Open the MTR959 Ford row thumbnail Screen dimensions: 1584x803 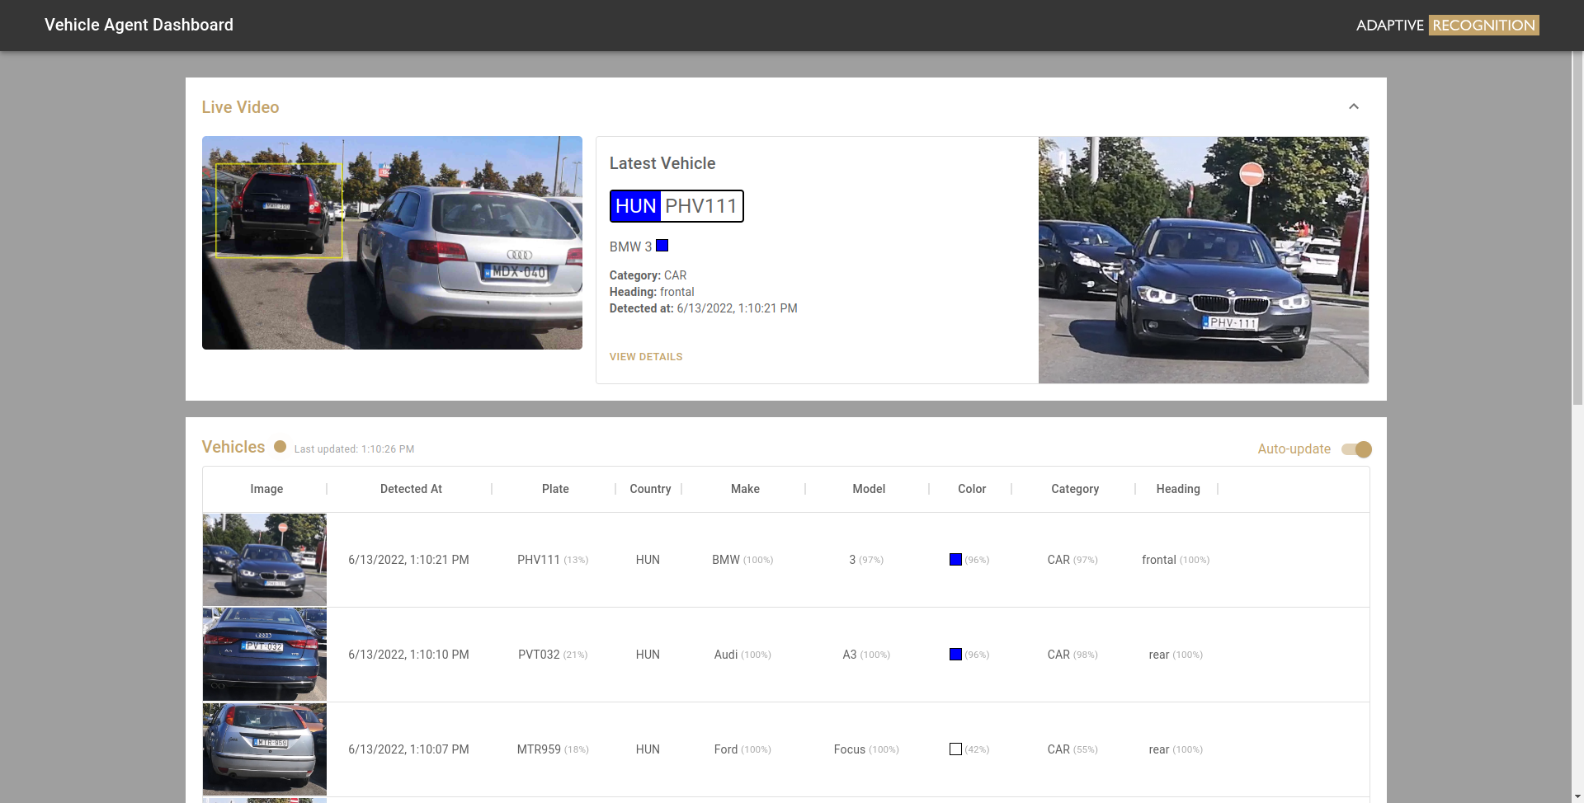[265, 749]
